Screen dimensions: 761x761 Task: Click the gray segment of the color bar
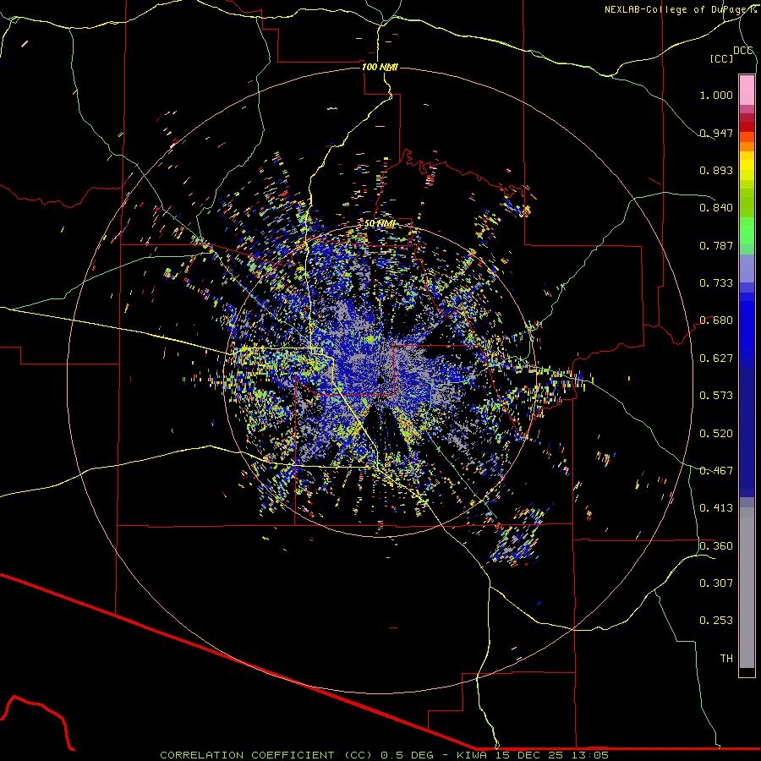[747, 588]
